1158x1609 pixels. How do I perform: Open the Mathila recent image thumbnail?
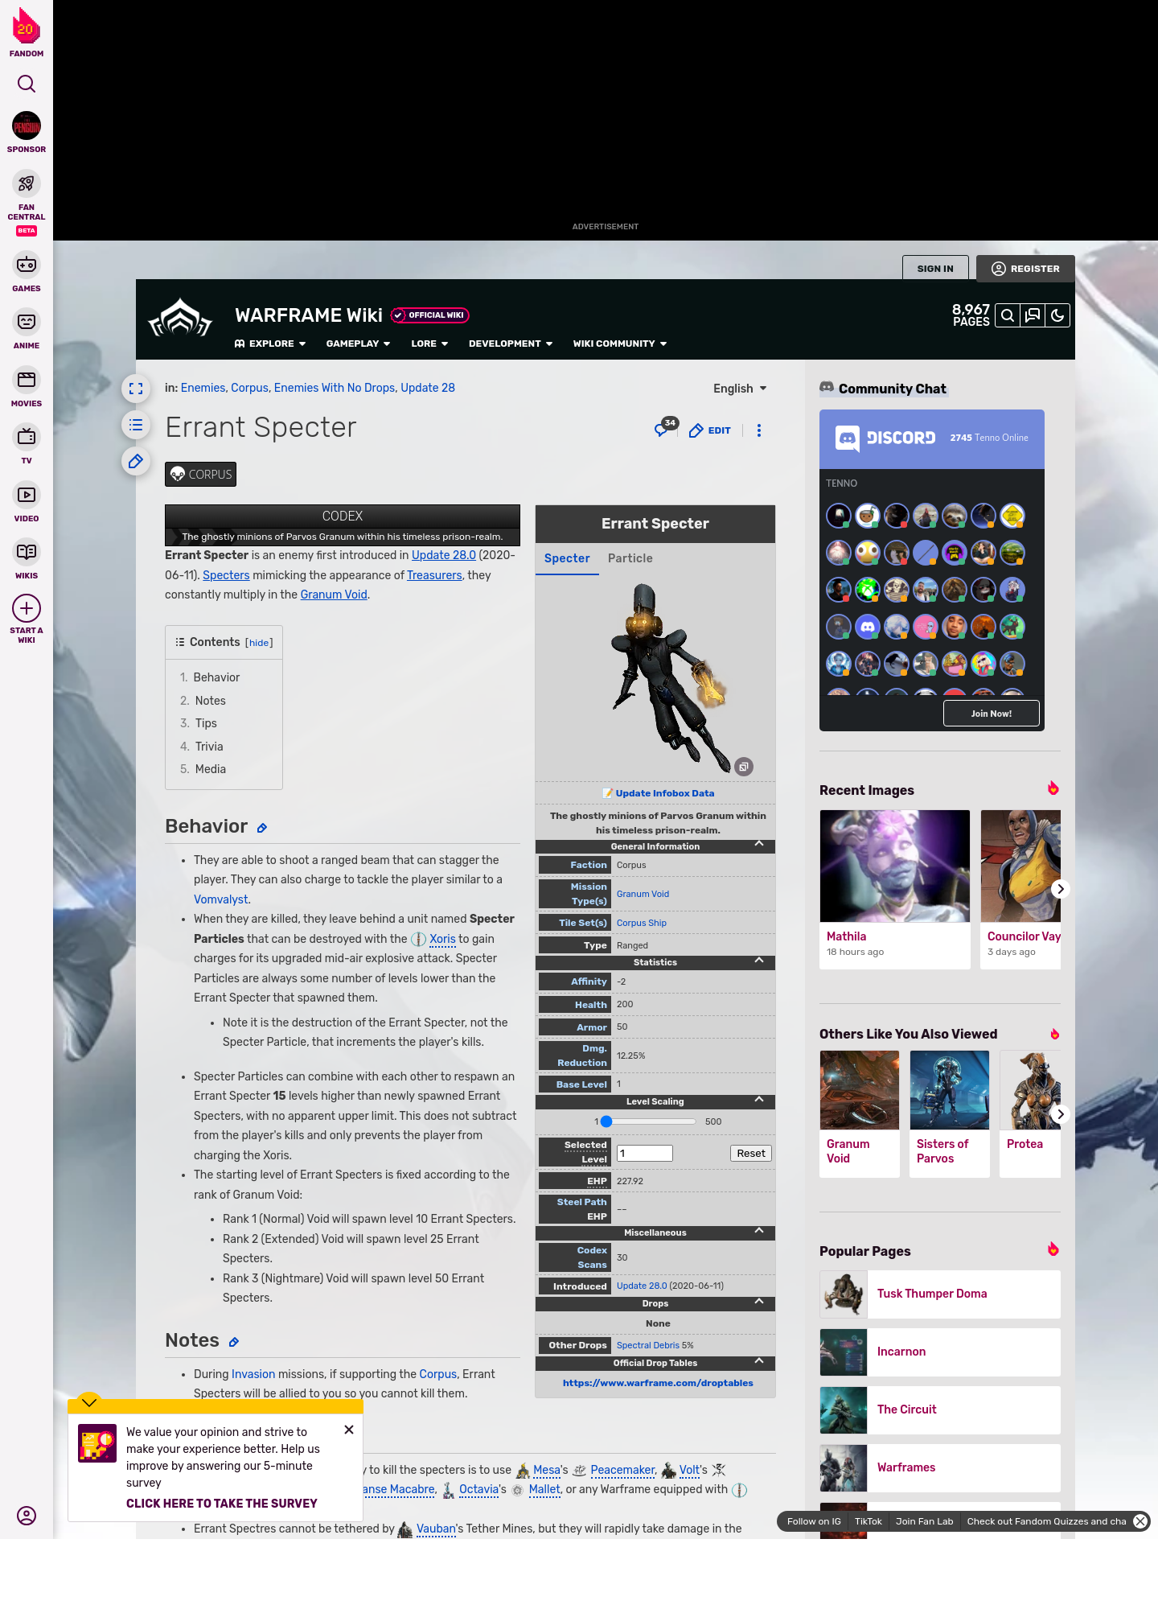(895, 866)
